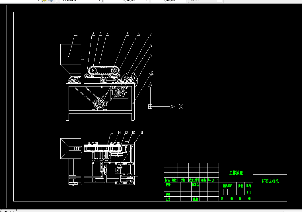Image resolution: width=302 pixels, height=212 pixels.
Task: Select the 工作原理 title text
Action: [236, 173]
